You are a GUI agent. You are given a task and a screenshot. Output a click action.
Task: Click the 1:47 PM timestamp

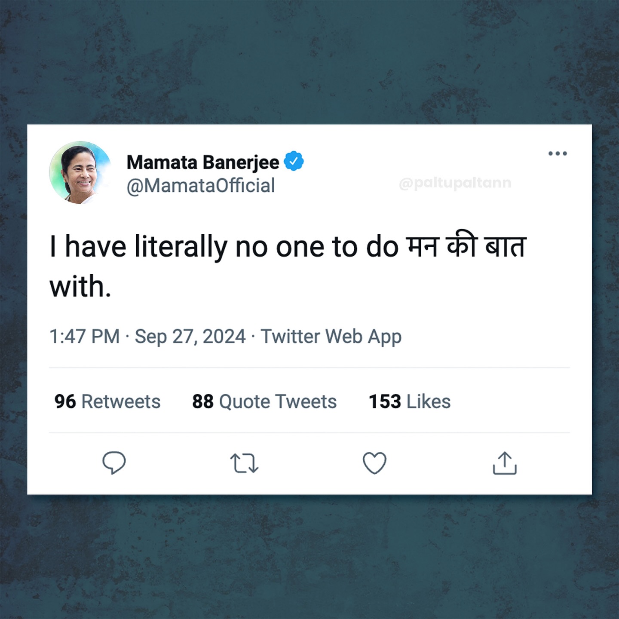pos(85,336)
